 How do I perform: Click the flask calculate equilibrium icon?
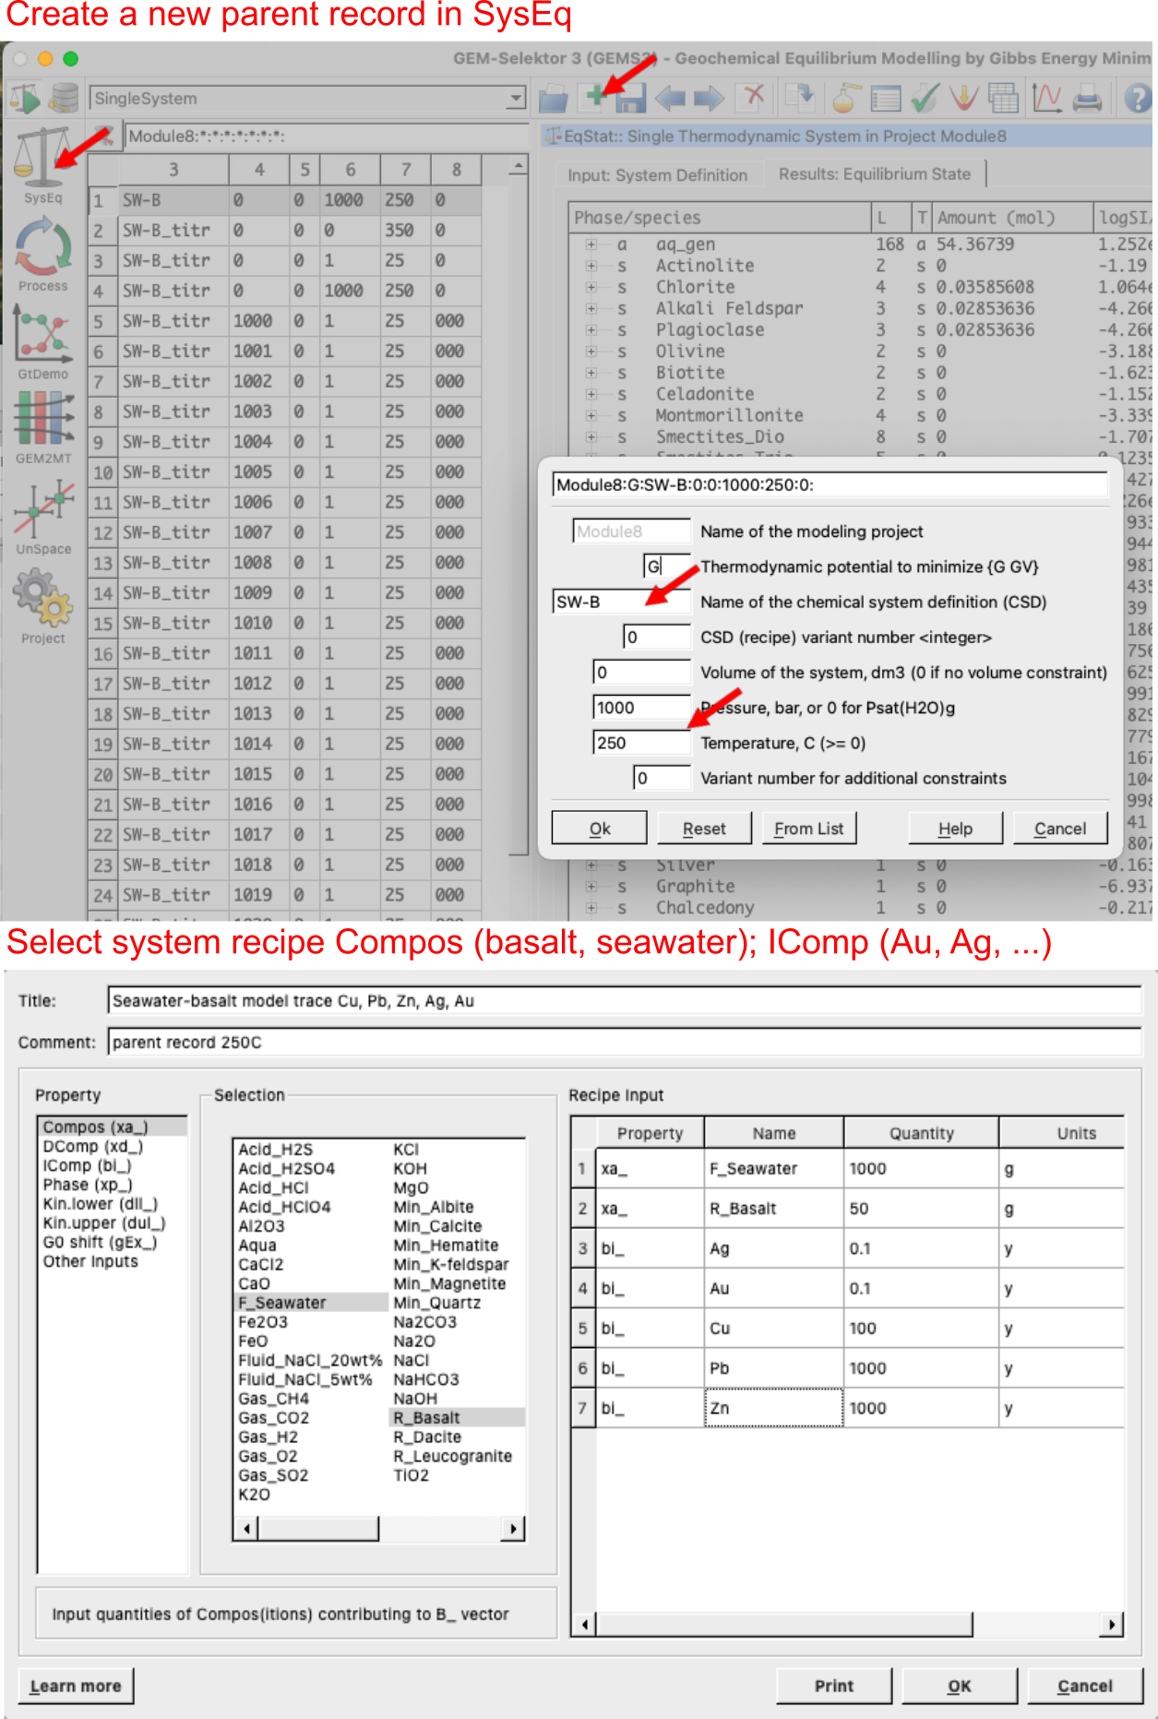(x=846, y=98)
